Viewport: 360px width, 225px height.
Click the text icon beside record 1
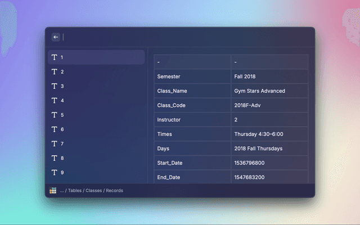(54, 57)
